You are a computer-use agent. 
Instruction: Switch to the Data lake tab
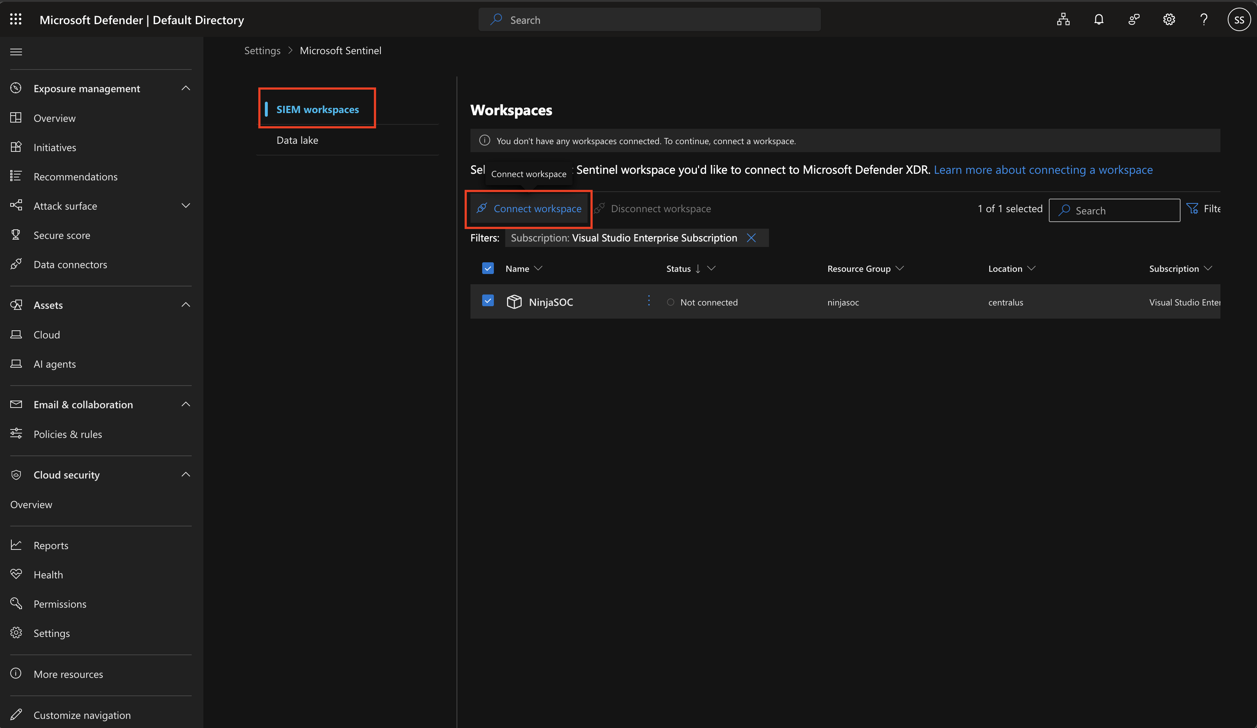297,140
